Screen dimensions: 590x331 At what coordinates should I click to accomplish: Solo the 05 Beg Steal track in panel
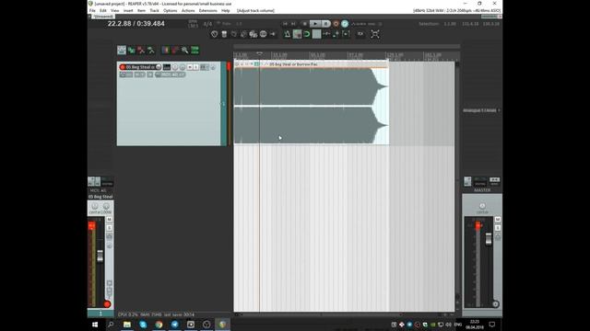click(x=195, y=67)
